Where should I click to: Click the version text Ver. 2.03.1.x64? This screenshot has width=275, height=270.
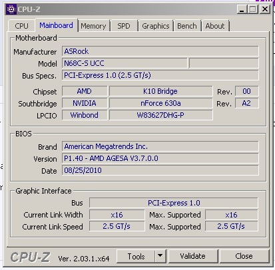(x=84, y=259)
